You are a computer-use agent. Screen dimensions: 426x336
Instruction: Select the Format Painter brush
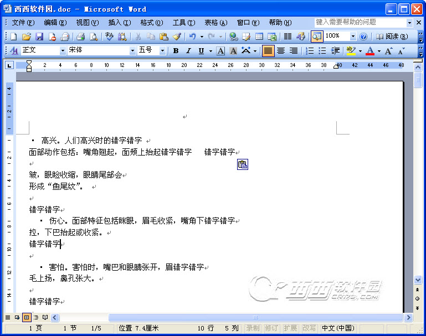coord(177,37)
